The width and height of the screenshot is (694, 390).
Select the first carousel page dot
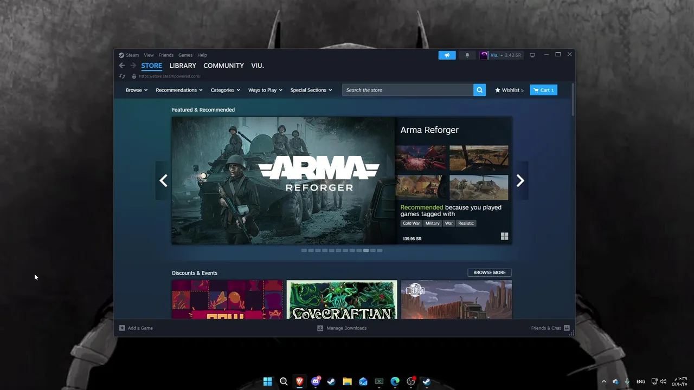click(304, 250)
